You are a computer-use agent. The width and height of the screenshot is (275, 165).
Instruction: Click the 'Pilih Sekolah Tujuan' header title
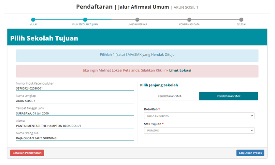[44, 38]
